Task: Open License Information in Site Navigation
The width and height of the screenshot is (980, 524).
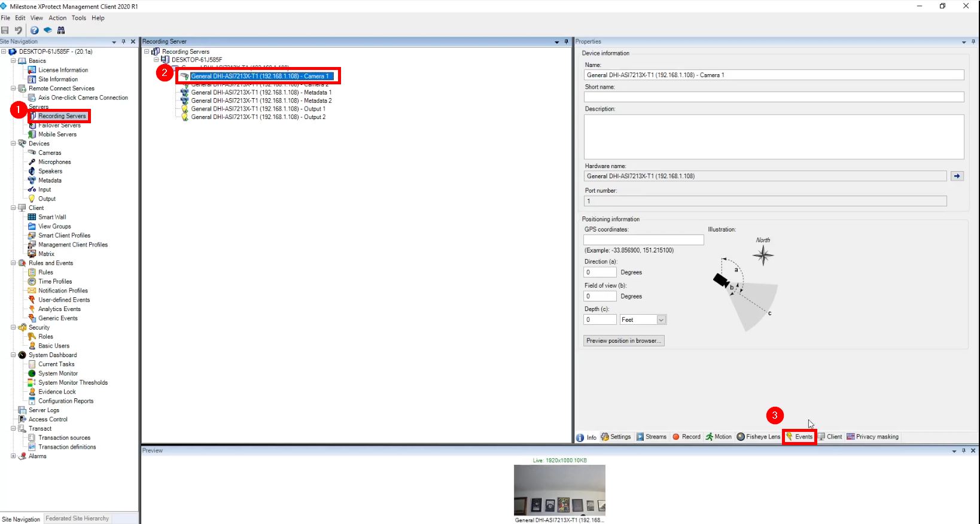Action: point(63,70)
